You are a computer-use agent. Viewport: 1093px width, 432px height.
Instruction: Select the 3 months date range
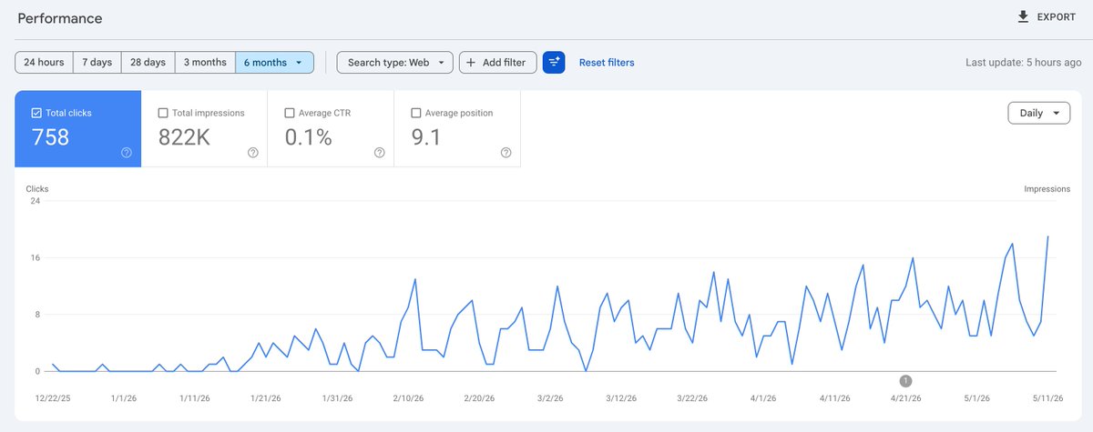(x=205, y=62)
